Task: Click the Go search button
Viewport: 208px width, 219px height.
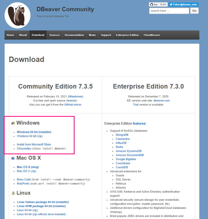Action: click(194, 11)
